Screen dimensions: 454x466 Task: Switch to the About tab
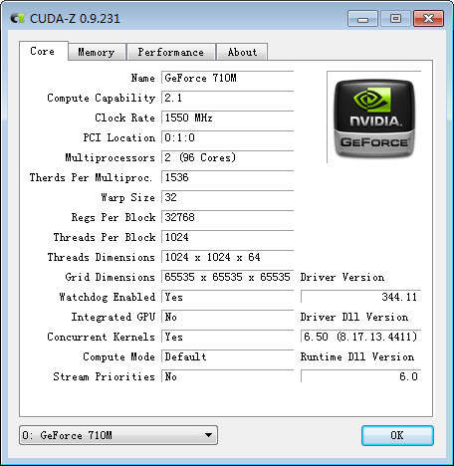coord(242,52)
